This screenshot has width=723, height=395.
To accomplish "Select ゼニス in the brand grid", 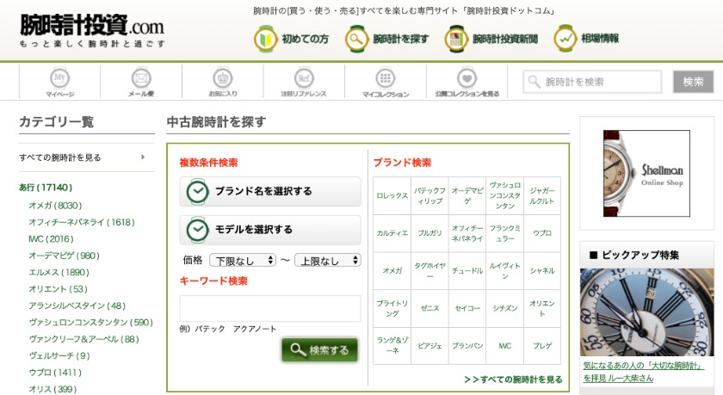I will pyautogui.click(x=429, y=308).
